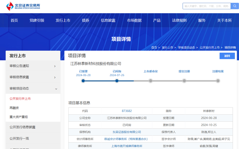Click the 已受理 progress node
Image resolution: width=239 pixels, height=149 pixels.
pos(83,81)
